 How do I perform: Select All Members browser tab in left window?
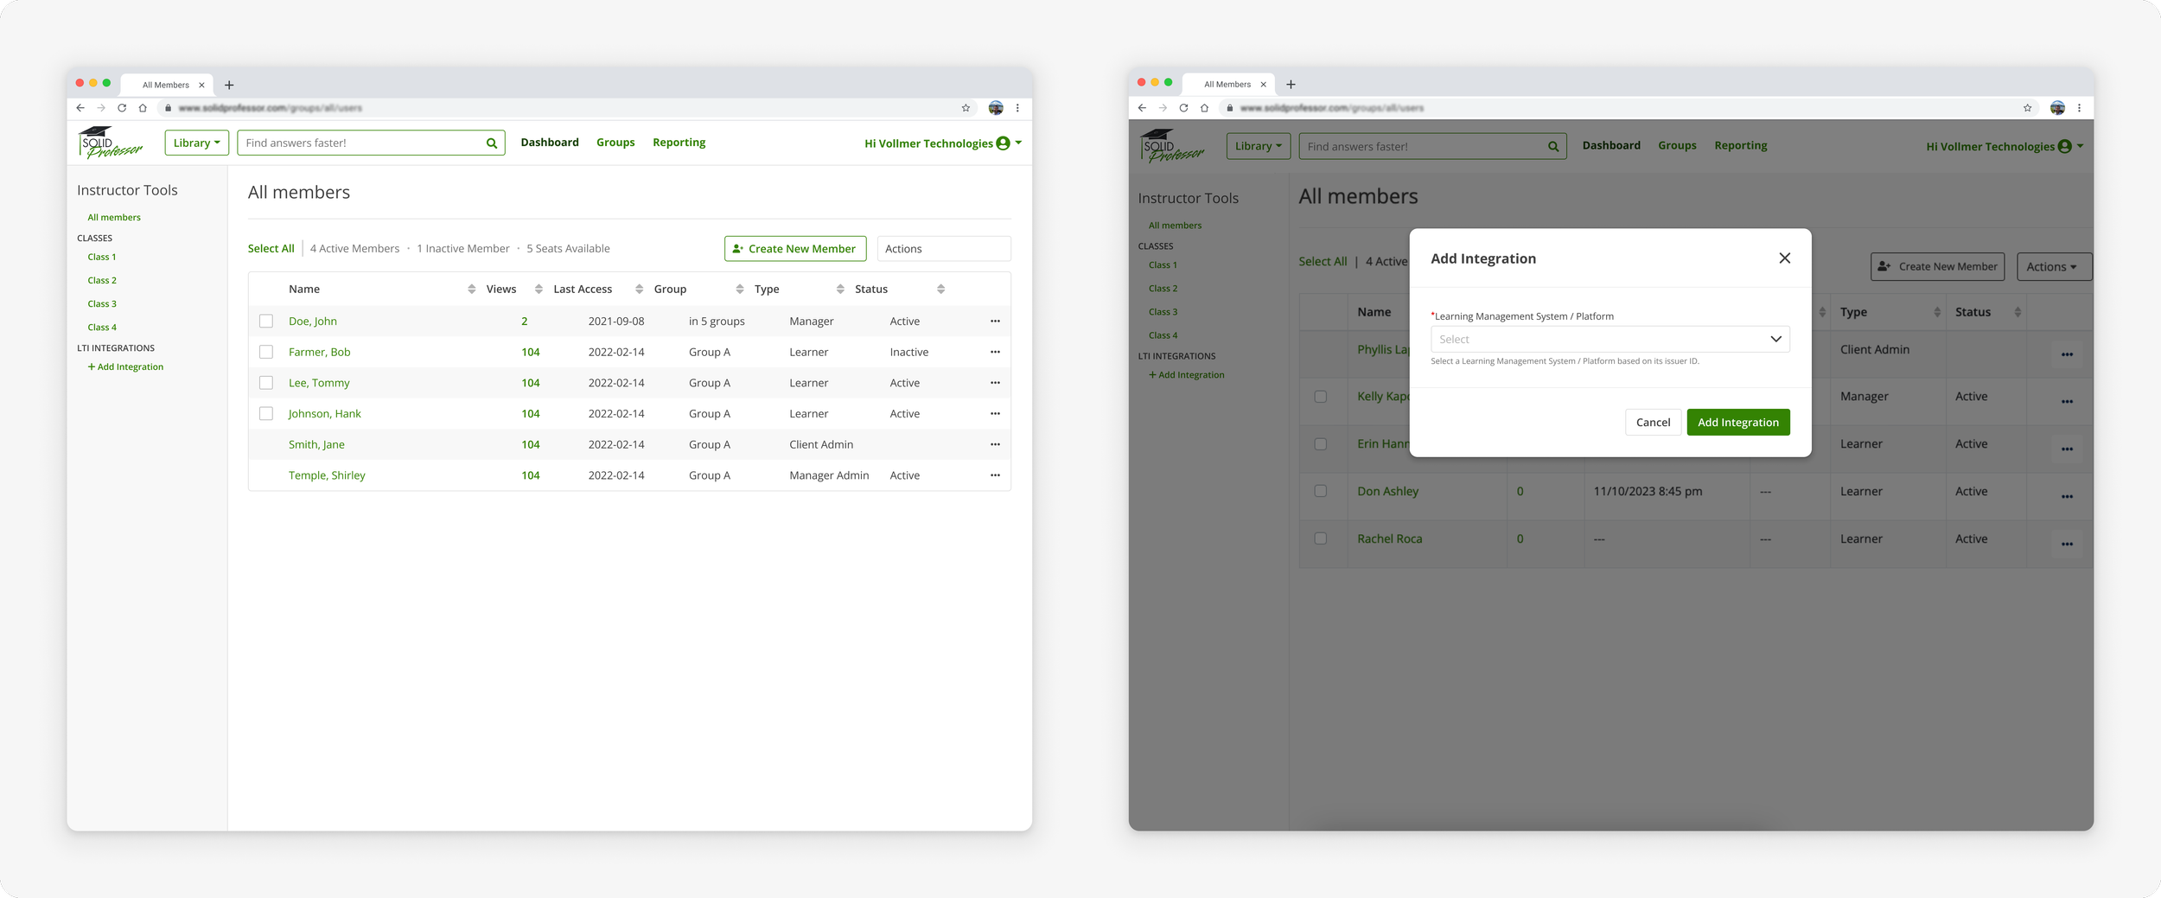167,85
